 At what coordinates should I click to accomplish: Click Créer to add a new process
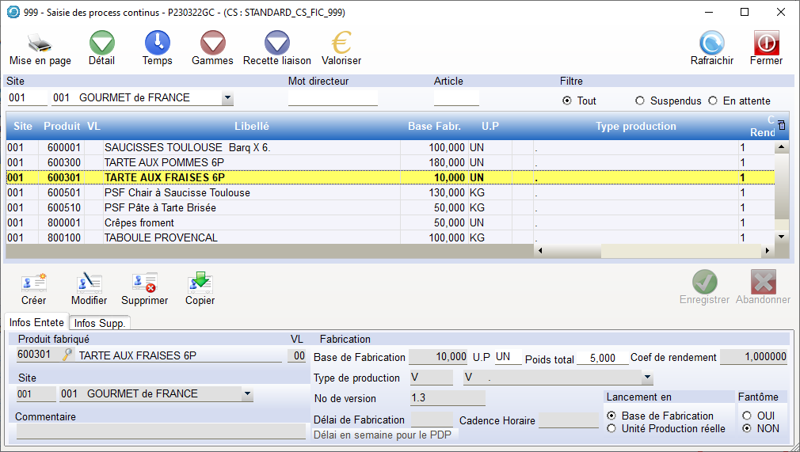[x=33, y=288]
